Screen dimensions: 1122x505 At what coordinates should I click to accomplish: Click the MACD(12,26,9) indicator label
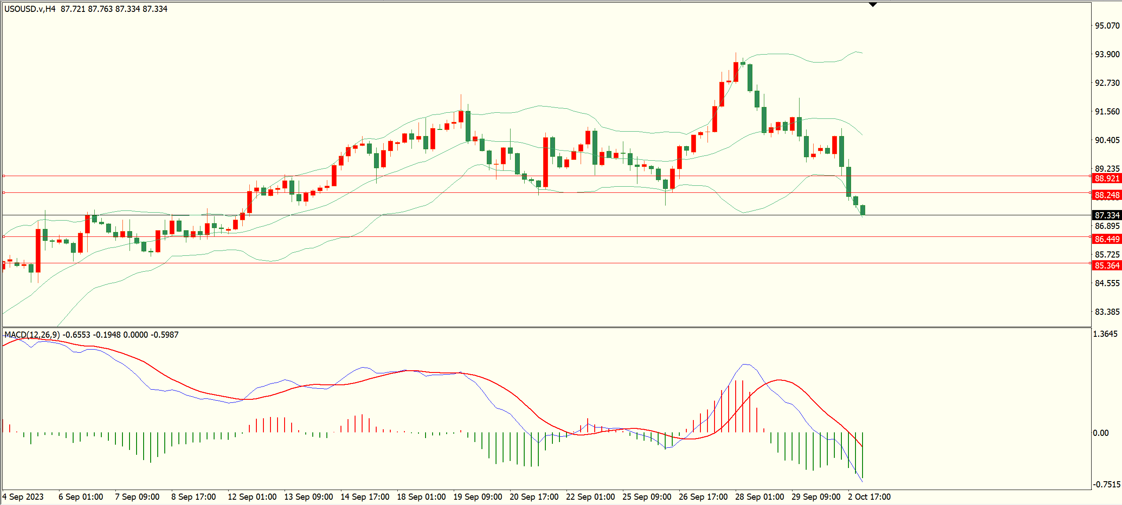click(32, 335)
